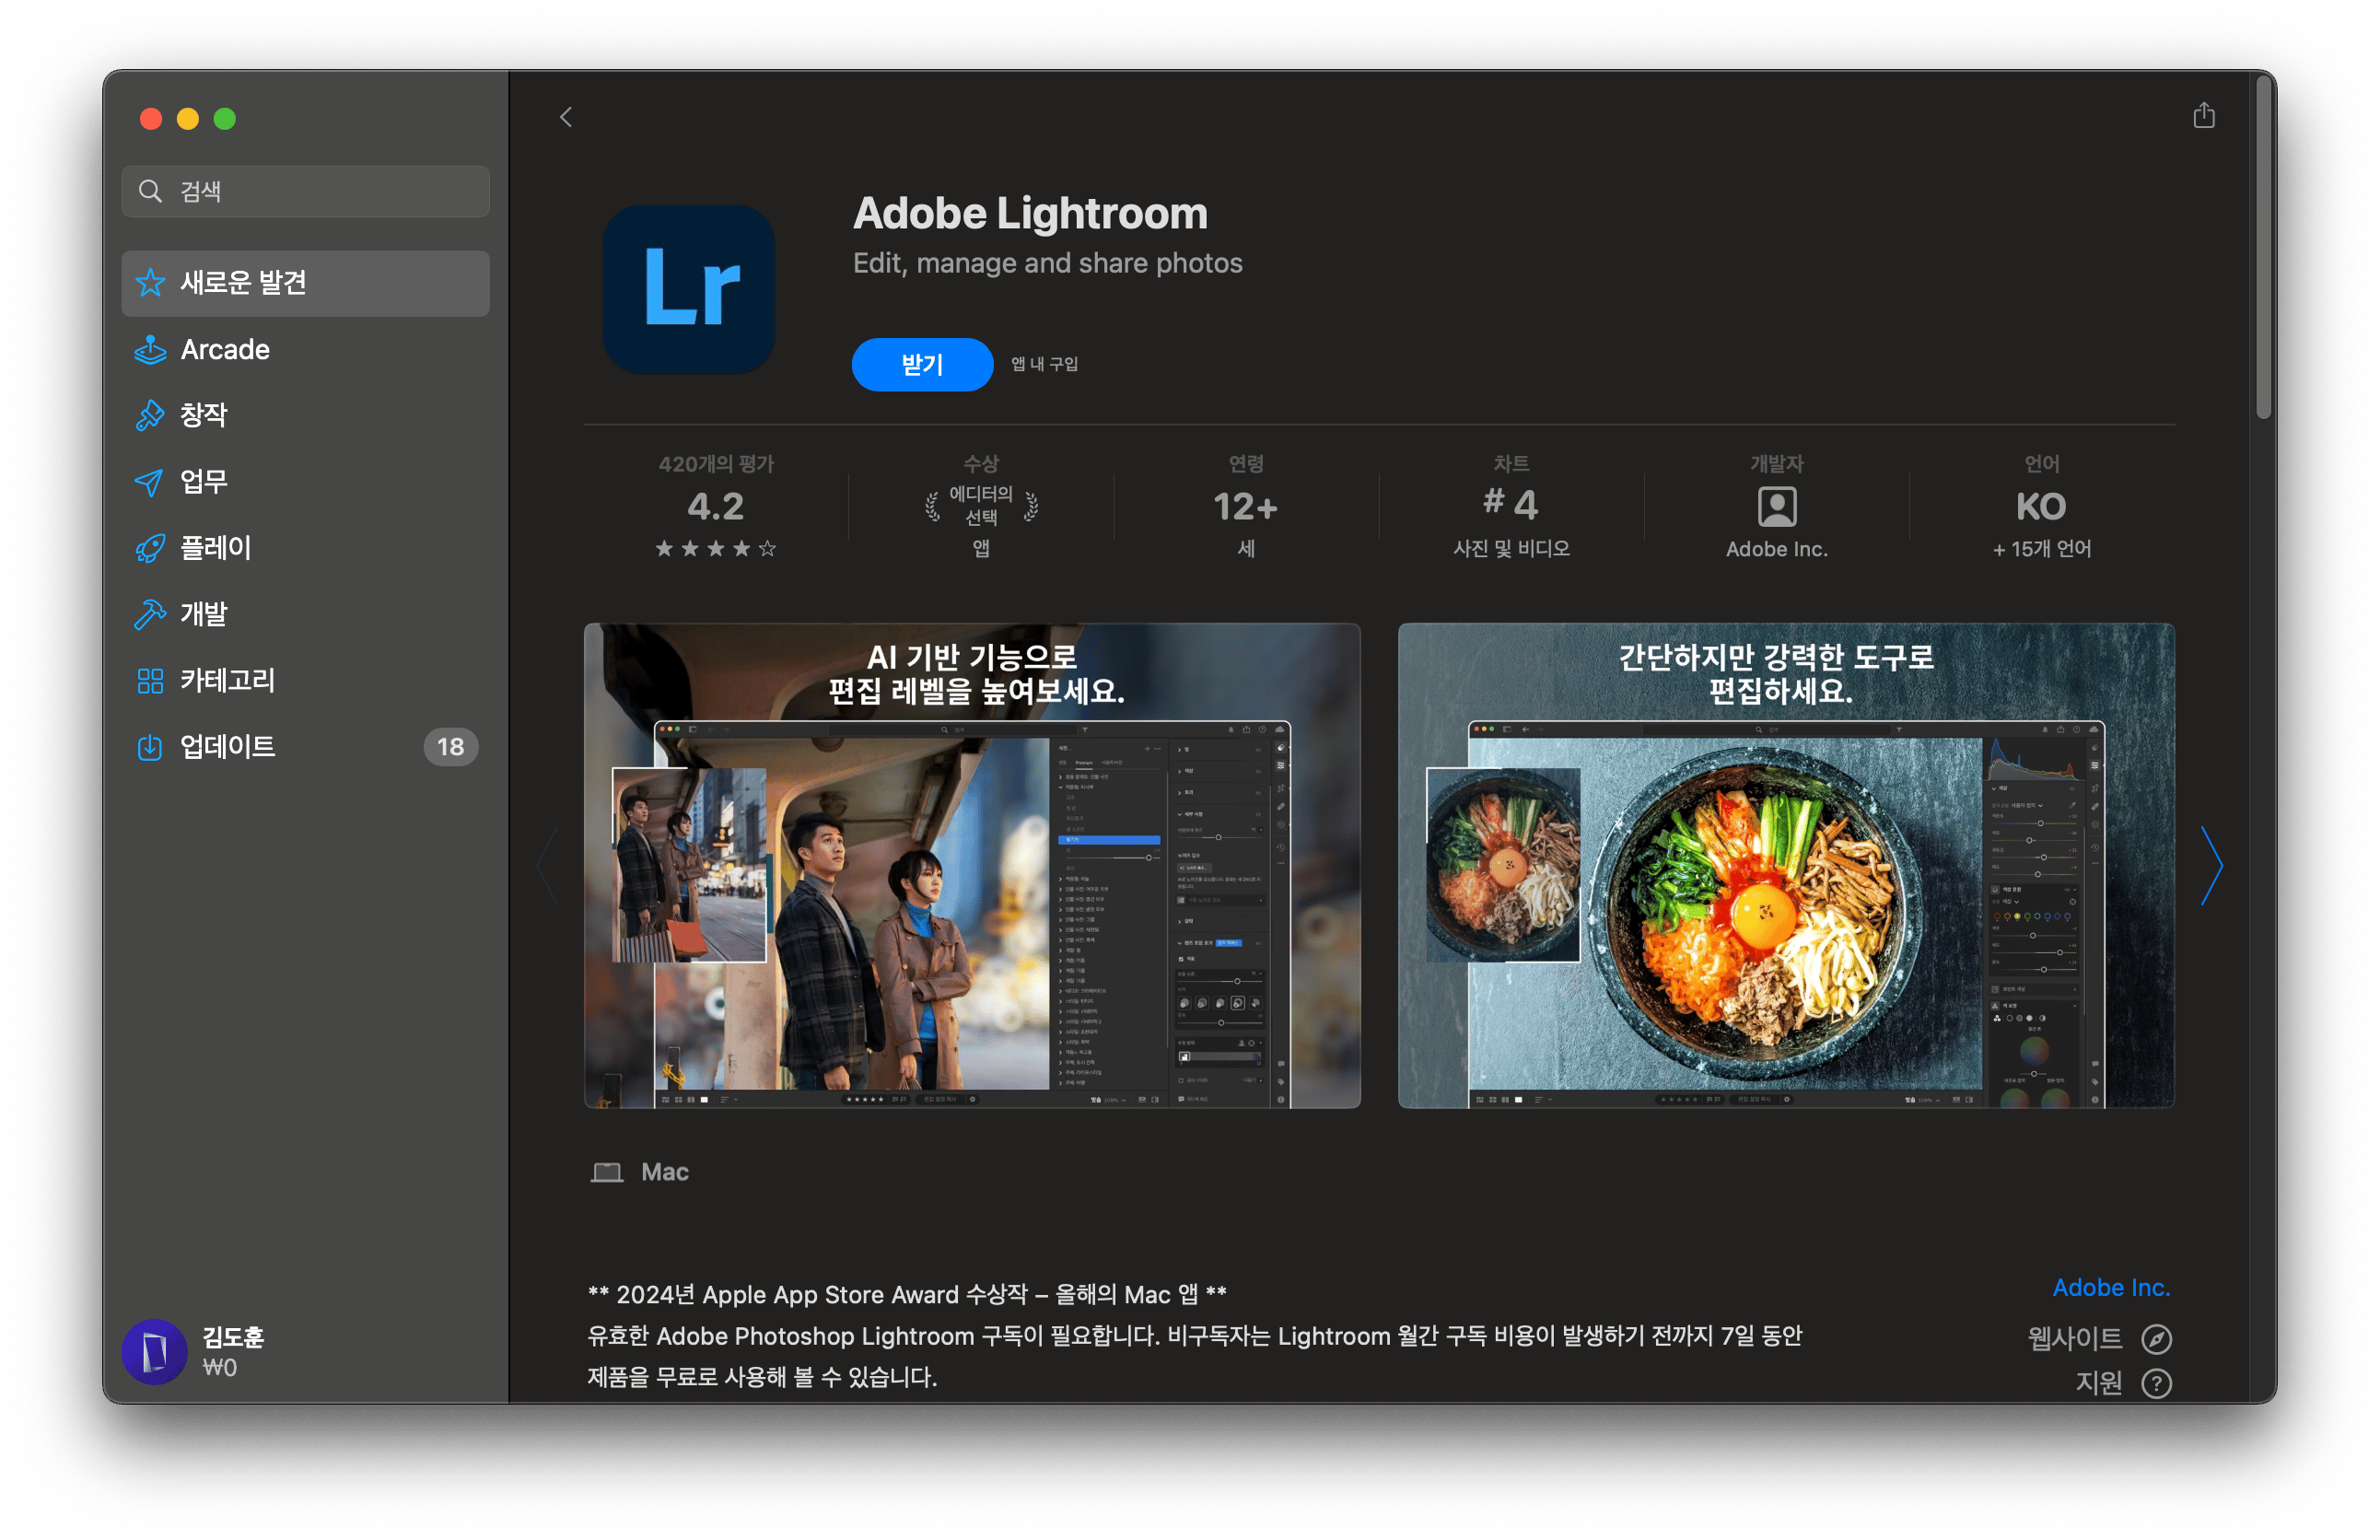The width and height of the screenshot is (2380, 1540).
Task: Click the developer person icon
Action: (x=1776, y=507)
